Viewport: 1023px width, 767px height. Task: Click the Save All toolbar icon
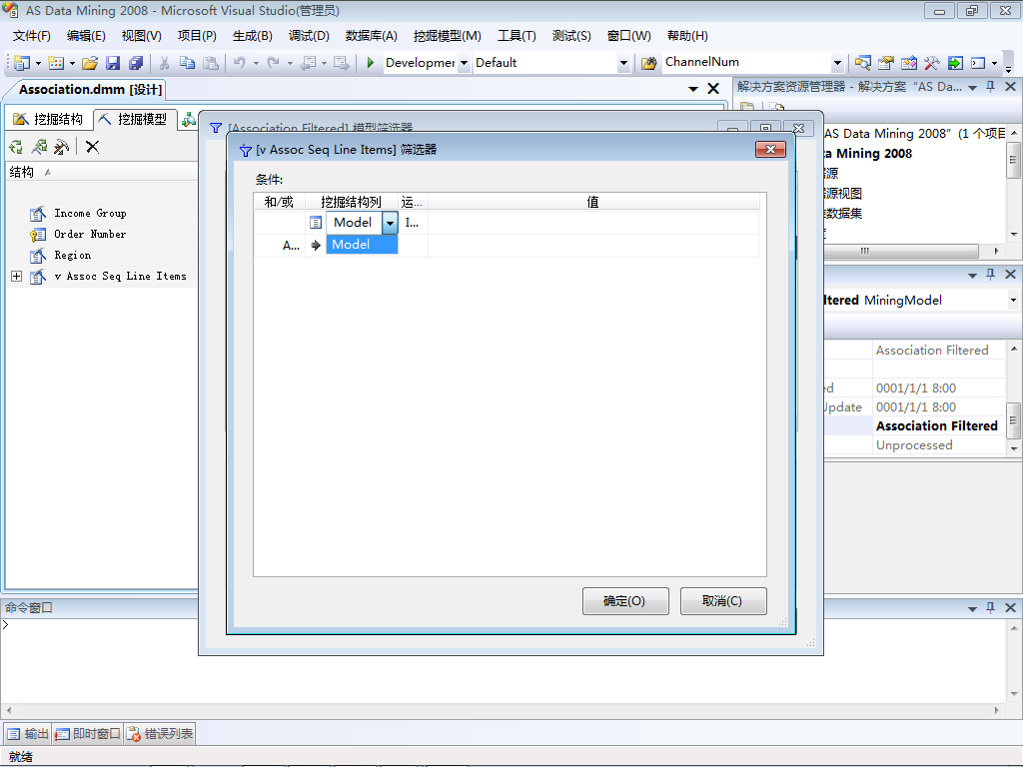click(136, 63)
